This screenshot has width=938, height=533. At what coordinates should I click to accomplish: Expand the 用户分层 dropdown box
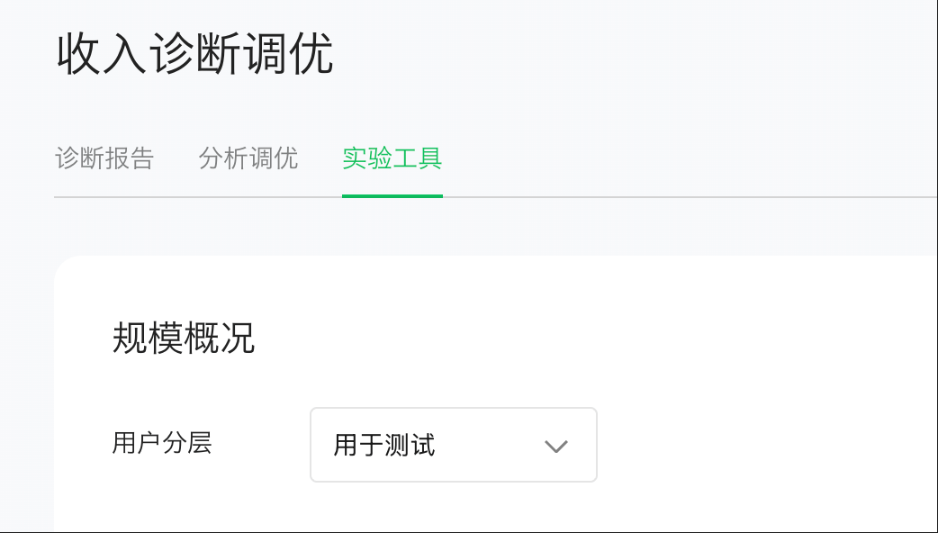453,445
